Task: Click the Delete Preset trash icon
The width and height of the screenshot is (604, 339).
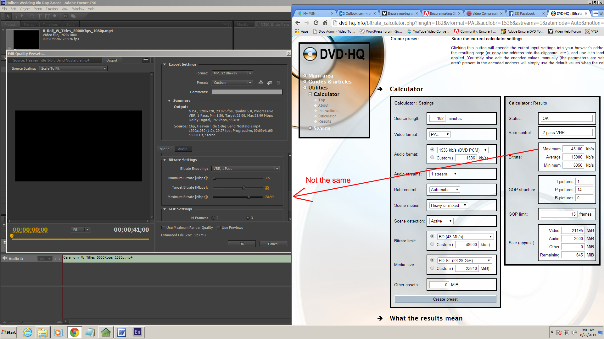Action: (278, 83)
